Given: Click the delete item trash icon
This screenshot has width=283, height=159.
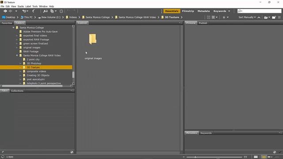Looking at the screenshot, I should (279, 17).
